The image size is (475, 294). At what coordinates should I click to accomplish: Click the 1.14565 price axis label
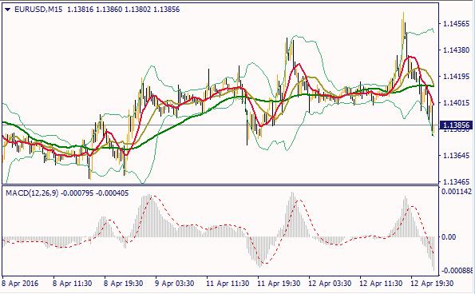[x=456, y=24]
